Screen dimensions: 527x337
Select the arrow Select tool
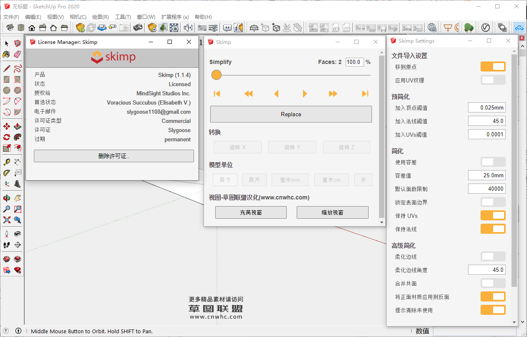pyautogui.click(x=7, y=43)
